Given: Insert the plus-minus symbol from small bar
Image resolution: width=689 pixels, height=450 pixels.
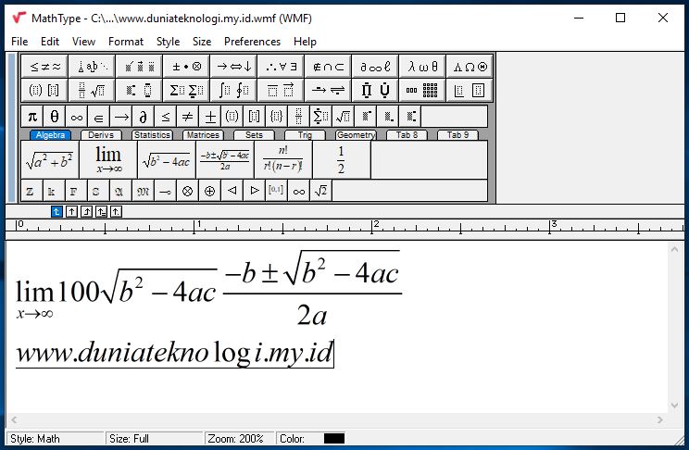Looking at the screenshot, I should point(210,117).
